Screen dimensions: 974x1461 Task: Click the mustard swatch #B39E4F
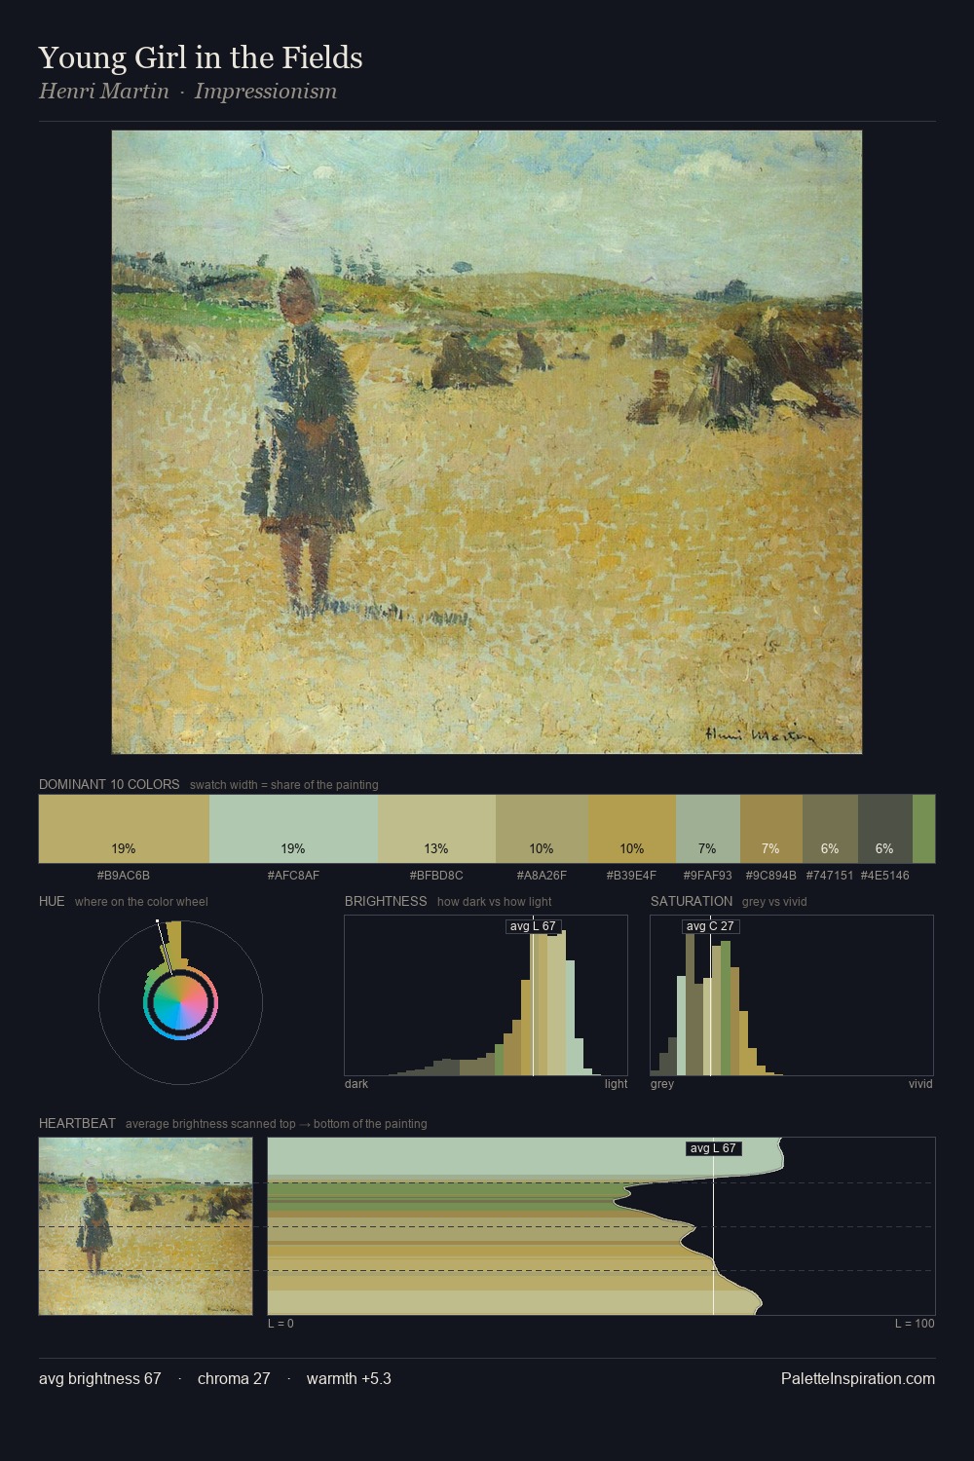632,829
